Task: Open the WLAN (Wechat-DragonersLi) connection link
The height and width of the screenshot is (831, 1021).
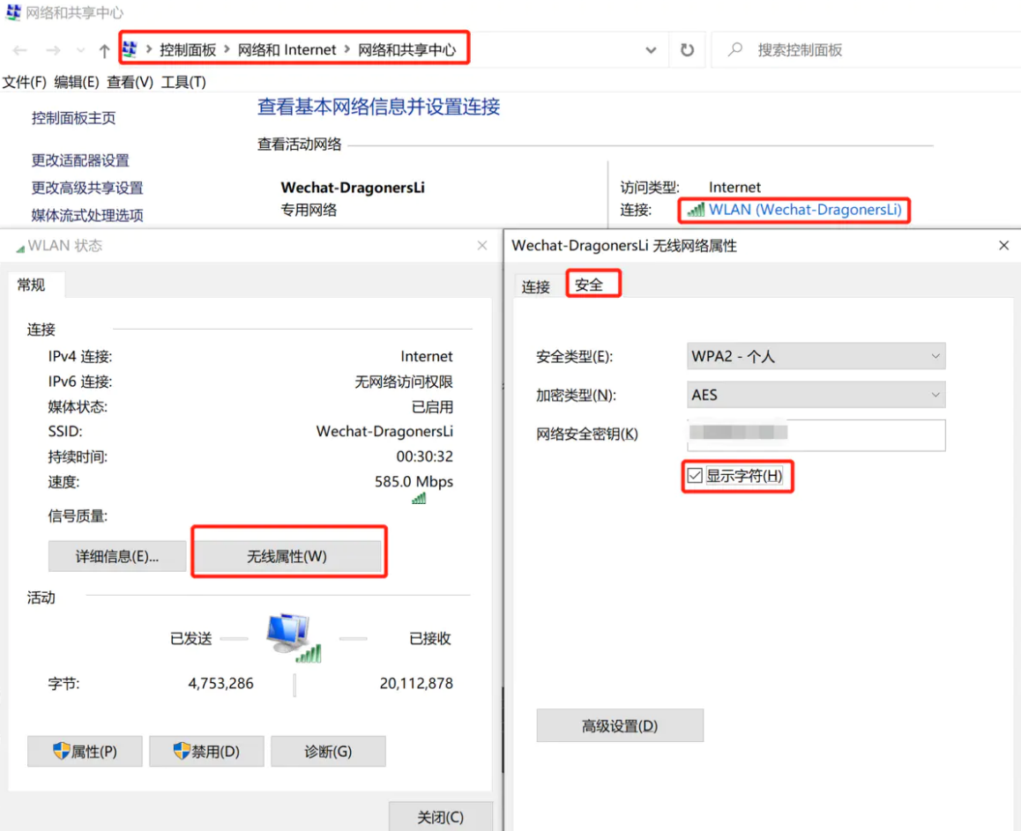Action: 804,210
